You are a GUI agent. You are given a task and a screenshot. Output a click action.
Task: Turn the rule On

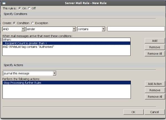tap(20, 8)
